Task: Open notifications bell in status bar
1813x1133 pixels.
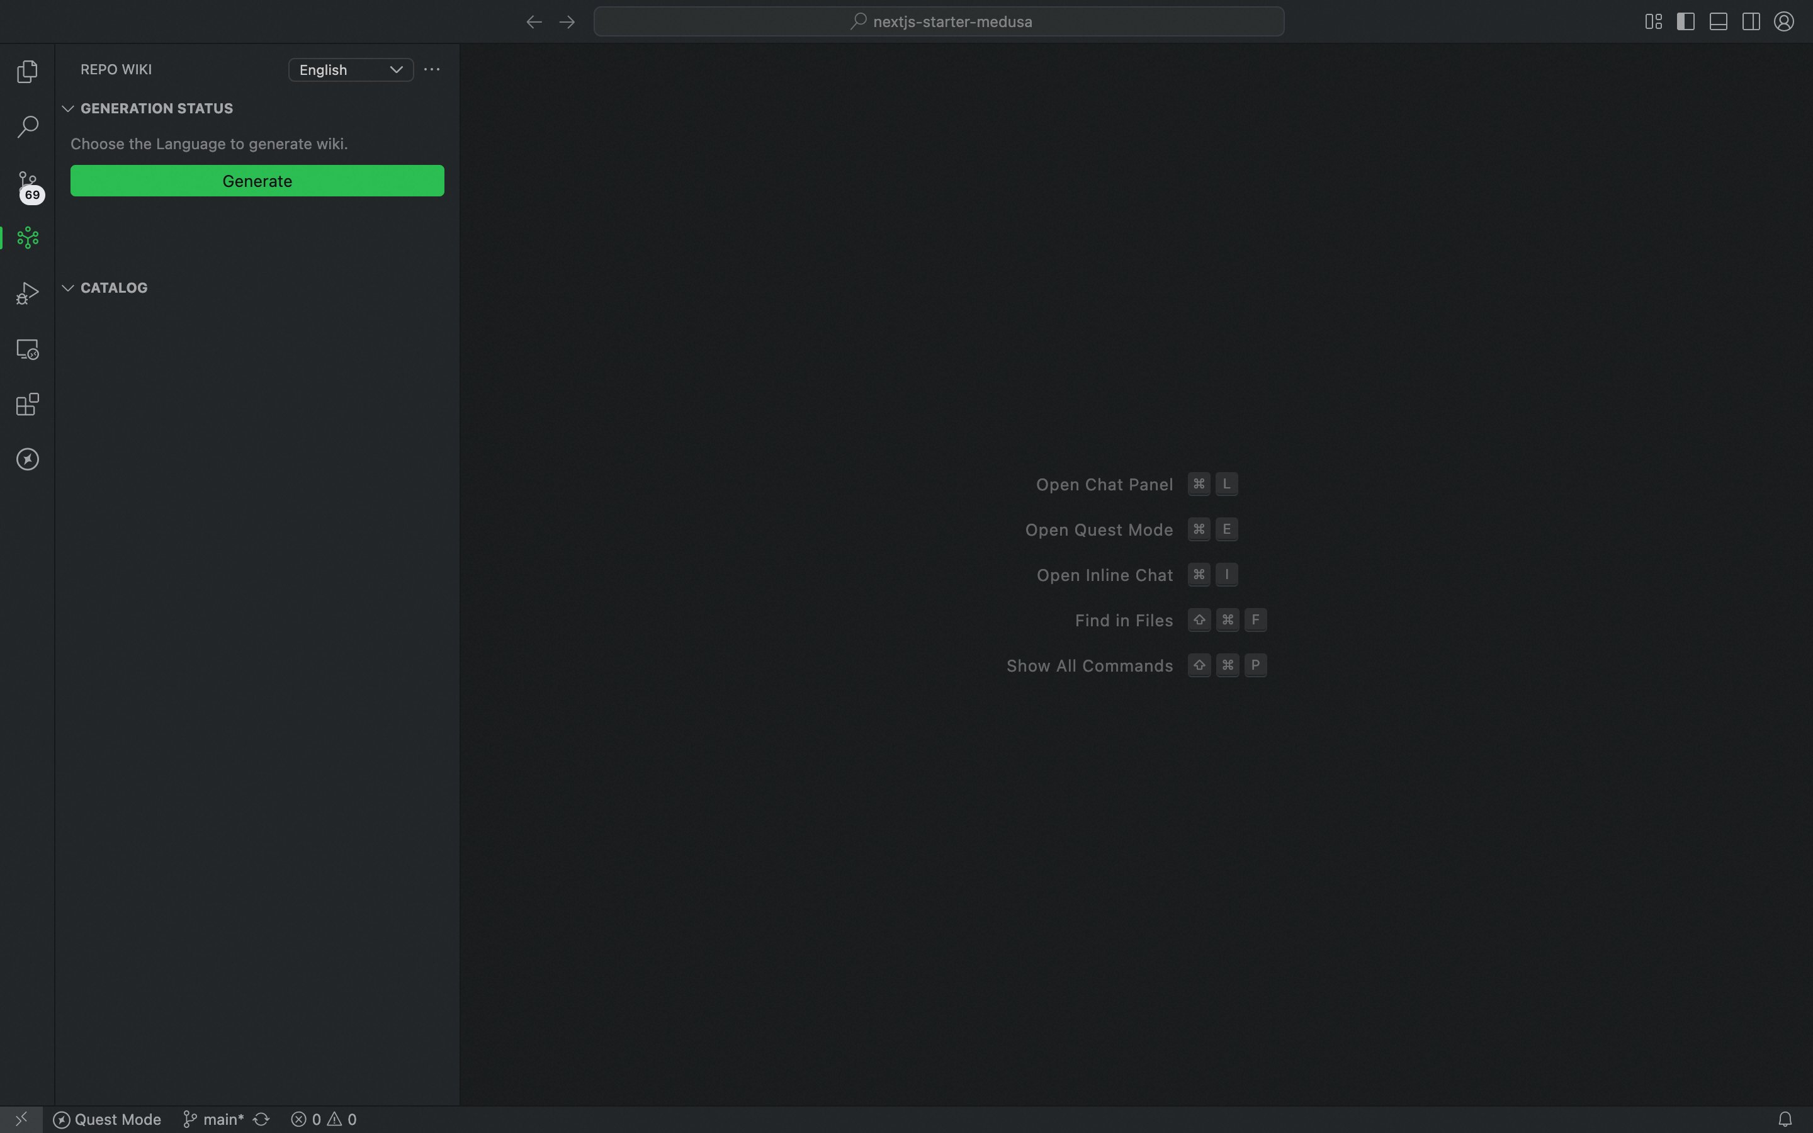Action: coord(1785,1119)
